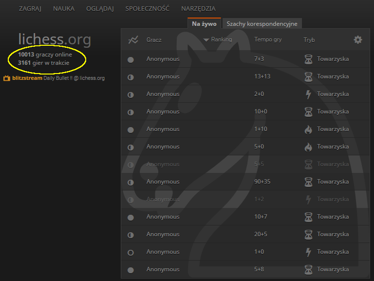
Task: Open the ZAGRAJ menu
Action: (30, 9)
